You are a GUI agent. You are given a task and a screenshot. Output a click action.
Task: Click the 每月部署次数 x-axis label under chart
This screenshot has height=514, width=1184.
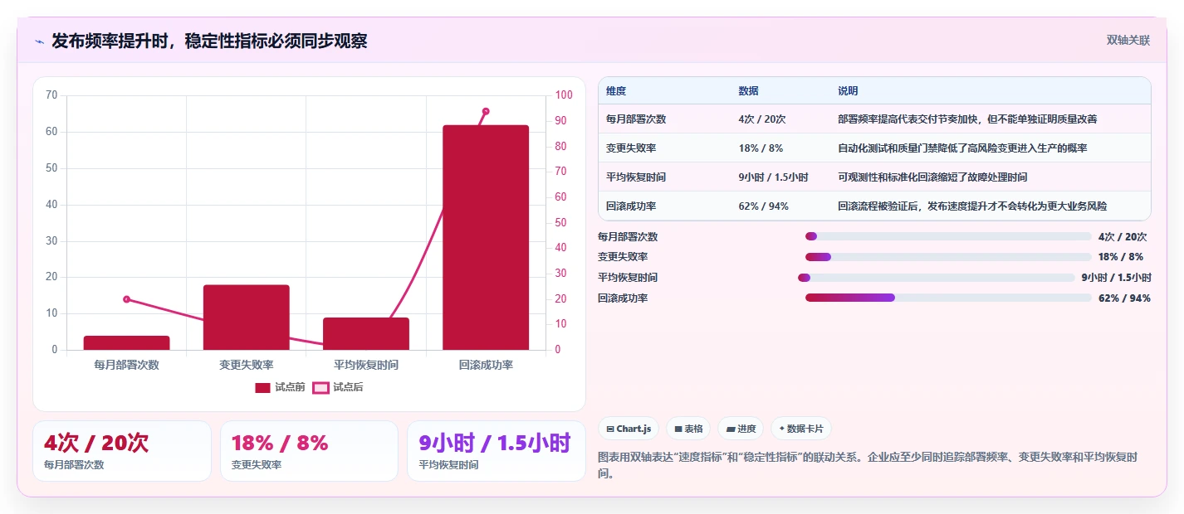pyautogui.click(x=127, y=365)
